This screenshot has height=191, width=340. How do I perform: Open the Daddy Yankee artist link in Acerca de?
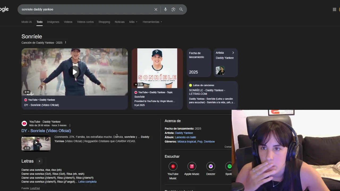pos(184,133)
